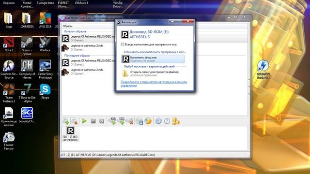Viewport: 310px width, 174px height.
Task: Open the autorun settings link in control panel
Action: tap(154, 84)
